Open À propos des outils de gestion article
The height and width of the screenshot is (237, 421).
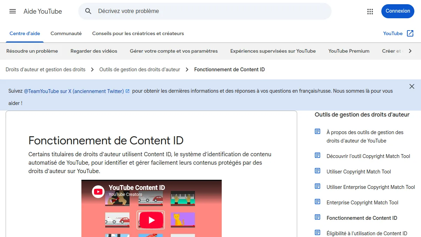pyautogui.click(x=365, y=137)
